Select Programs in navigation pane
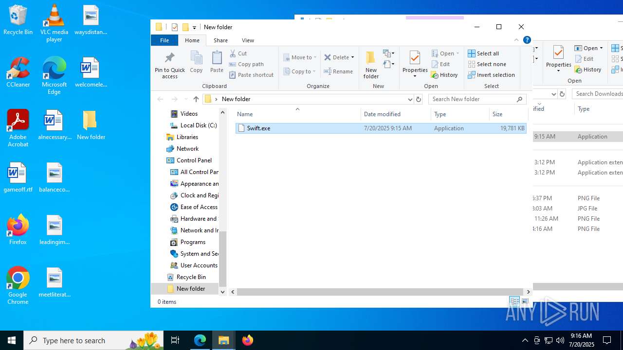The height and width of the screenshot is (350, 623). pos(193,242)
